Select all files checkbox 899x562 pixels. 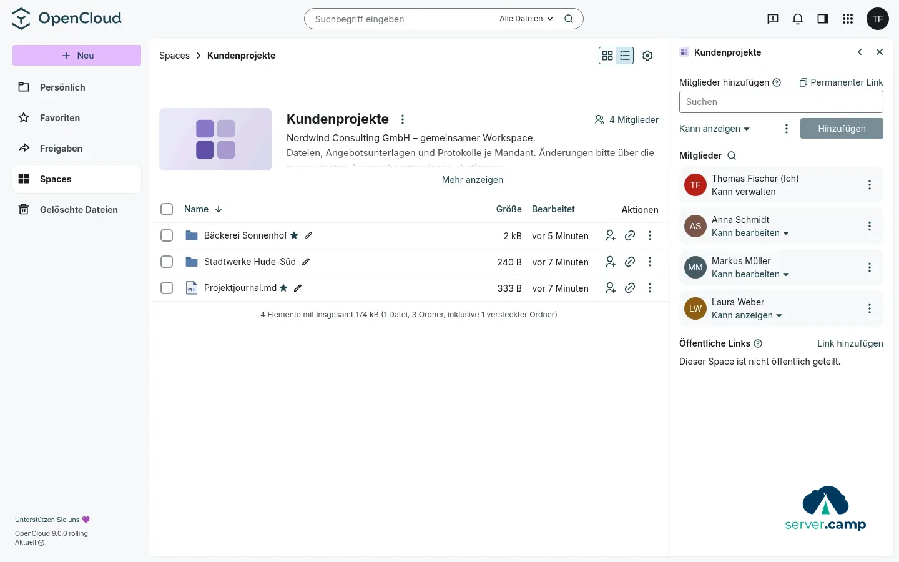[x=167, y=209]
